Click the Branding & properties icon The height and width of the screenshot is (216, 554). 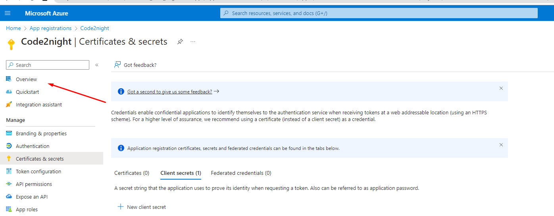(9, 133)
